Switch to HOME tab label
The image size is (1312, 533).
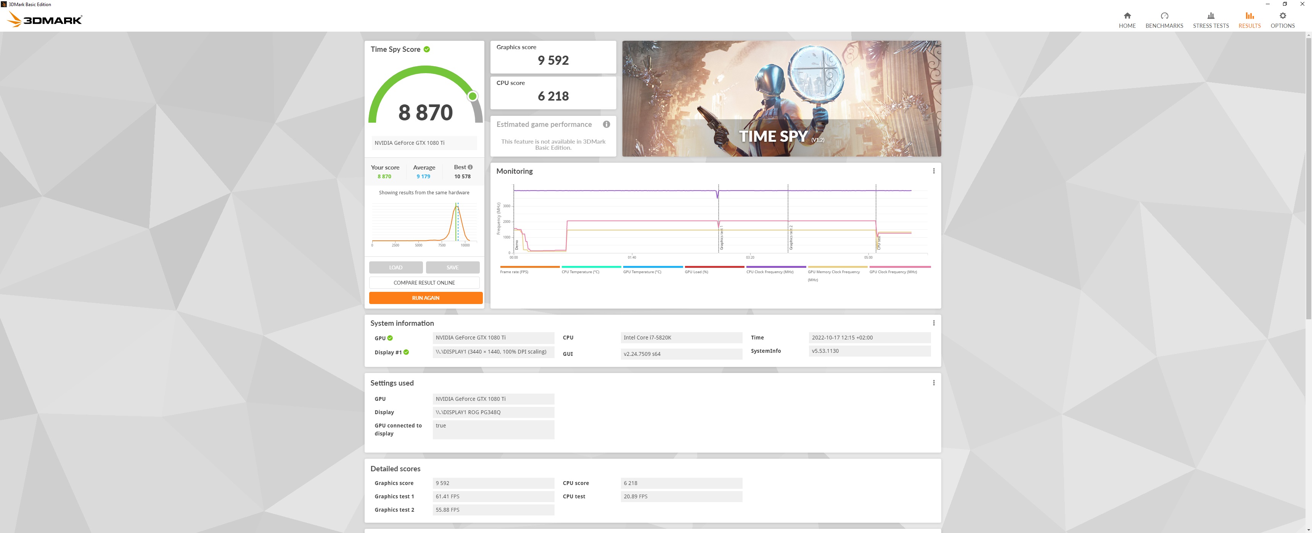click(x=1127, y=26)
